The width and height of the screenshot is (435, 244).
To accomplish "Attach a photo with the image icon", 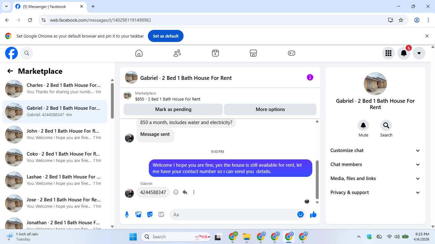I will (138, 214).
